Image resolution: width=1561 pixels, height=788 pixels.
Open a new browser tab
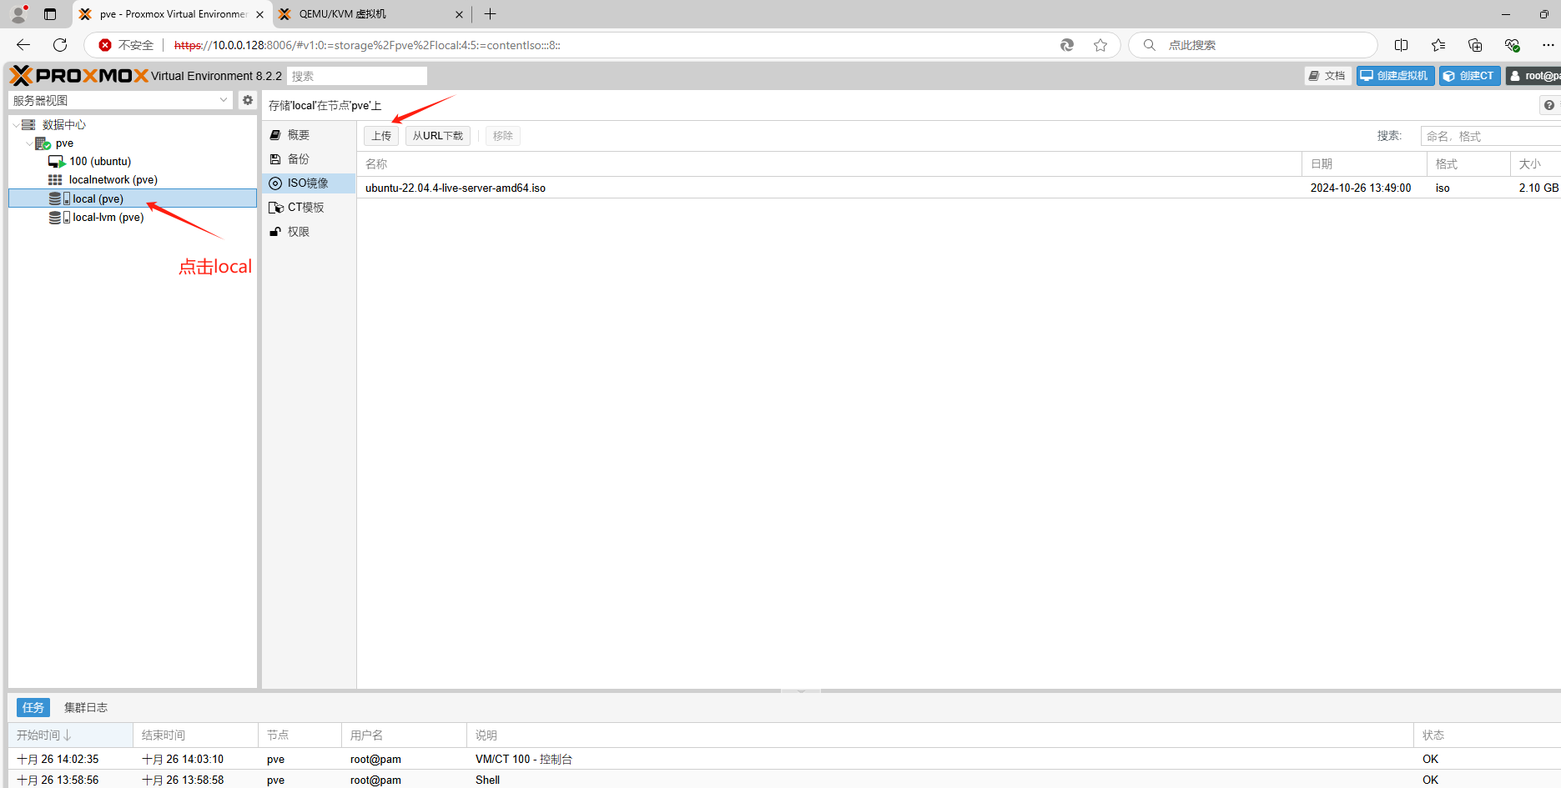point(490,14)
